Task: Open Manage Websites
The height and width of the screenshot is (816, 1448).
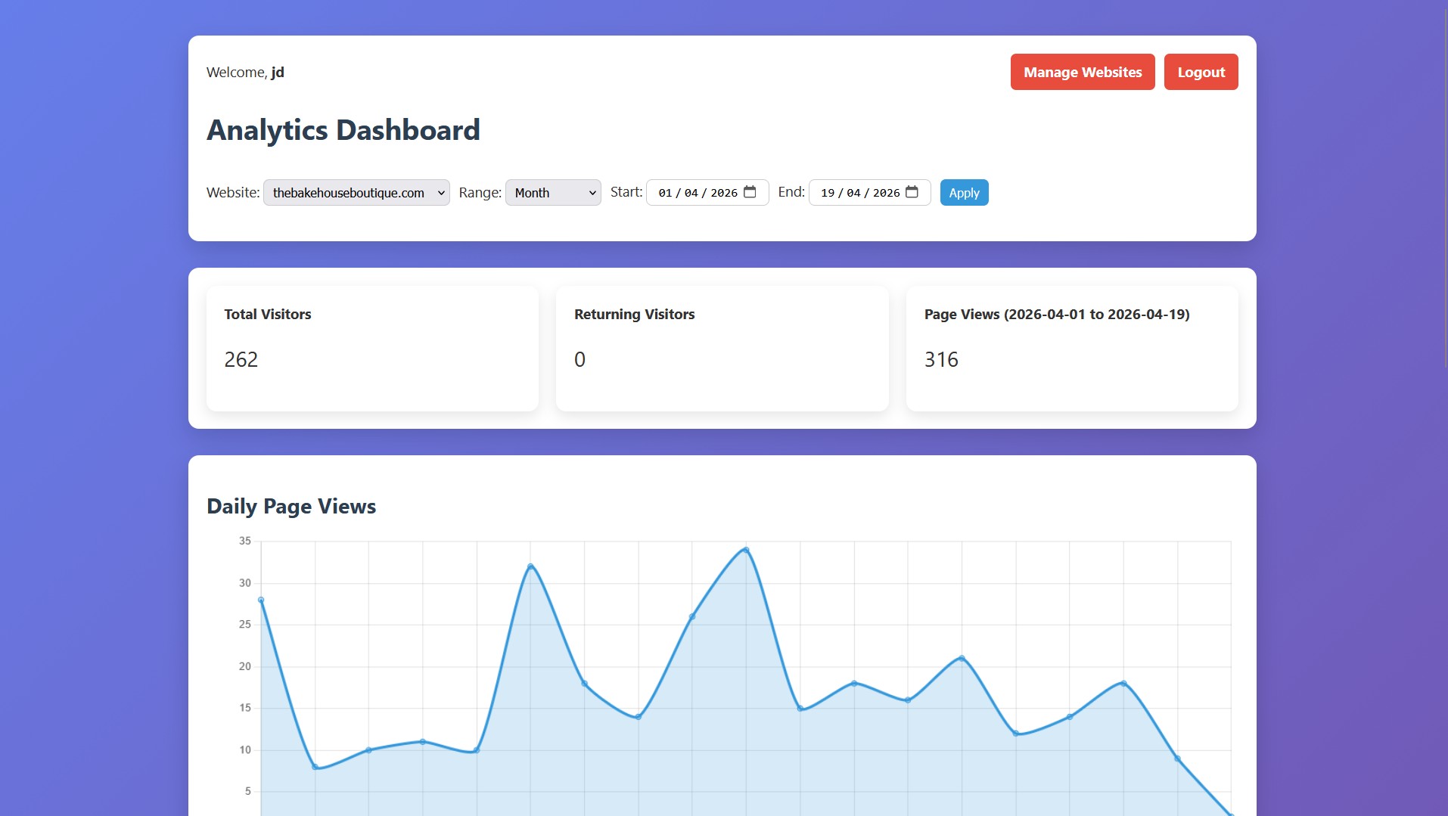Action: [x=1082, y=72]
